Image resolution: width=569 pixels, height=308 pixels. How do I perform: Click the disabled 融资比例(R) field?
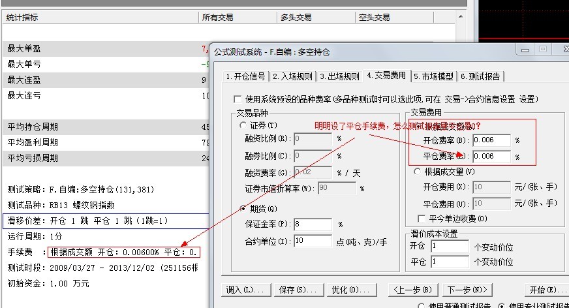(313, 138)
